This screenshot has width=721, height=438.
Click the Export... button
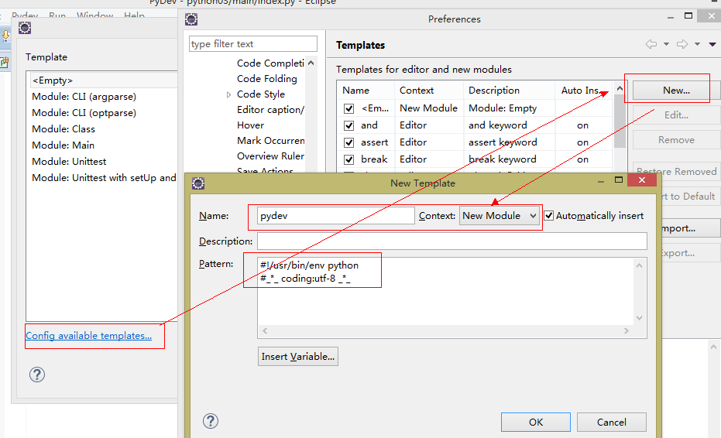click(x=690, y=253)
